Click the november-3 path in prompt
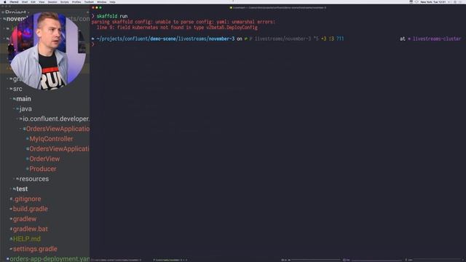The width and height of the screenshot is (466, 262). [x=221, y=39]
